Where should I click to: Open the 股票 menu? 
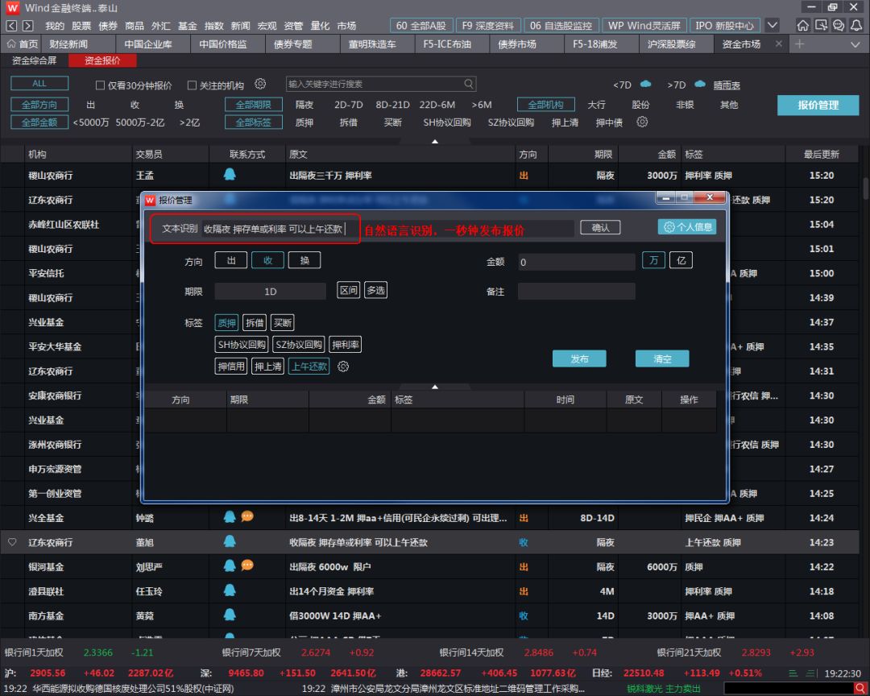[x=81, y=26]
